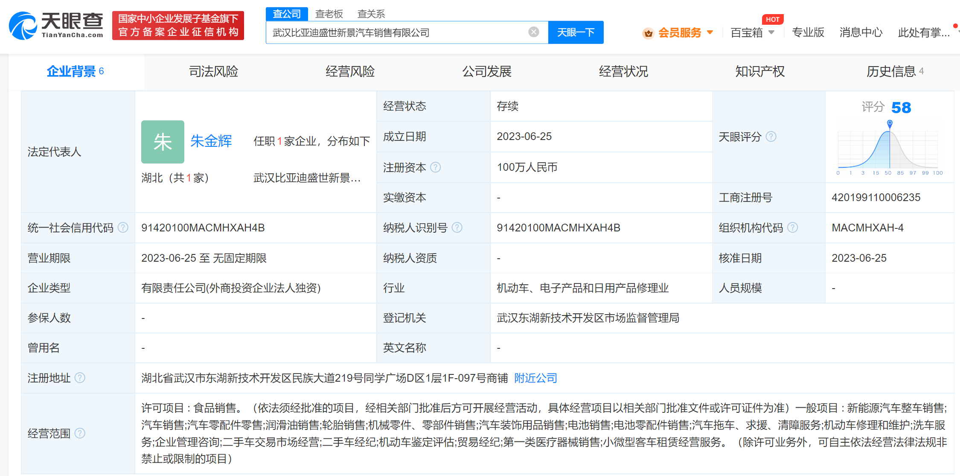
Task: Switch to the 查关系 search tab
Action: click(x=371, y=14)
